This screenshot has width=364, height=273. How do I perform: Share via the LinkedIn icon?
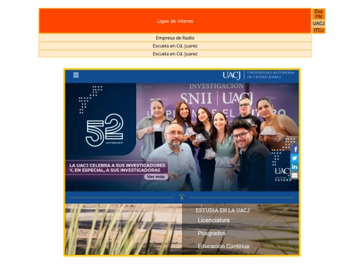point(295,166)
